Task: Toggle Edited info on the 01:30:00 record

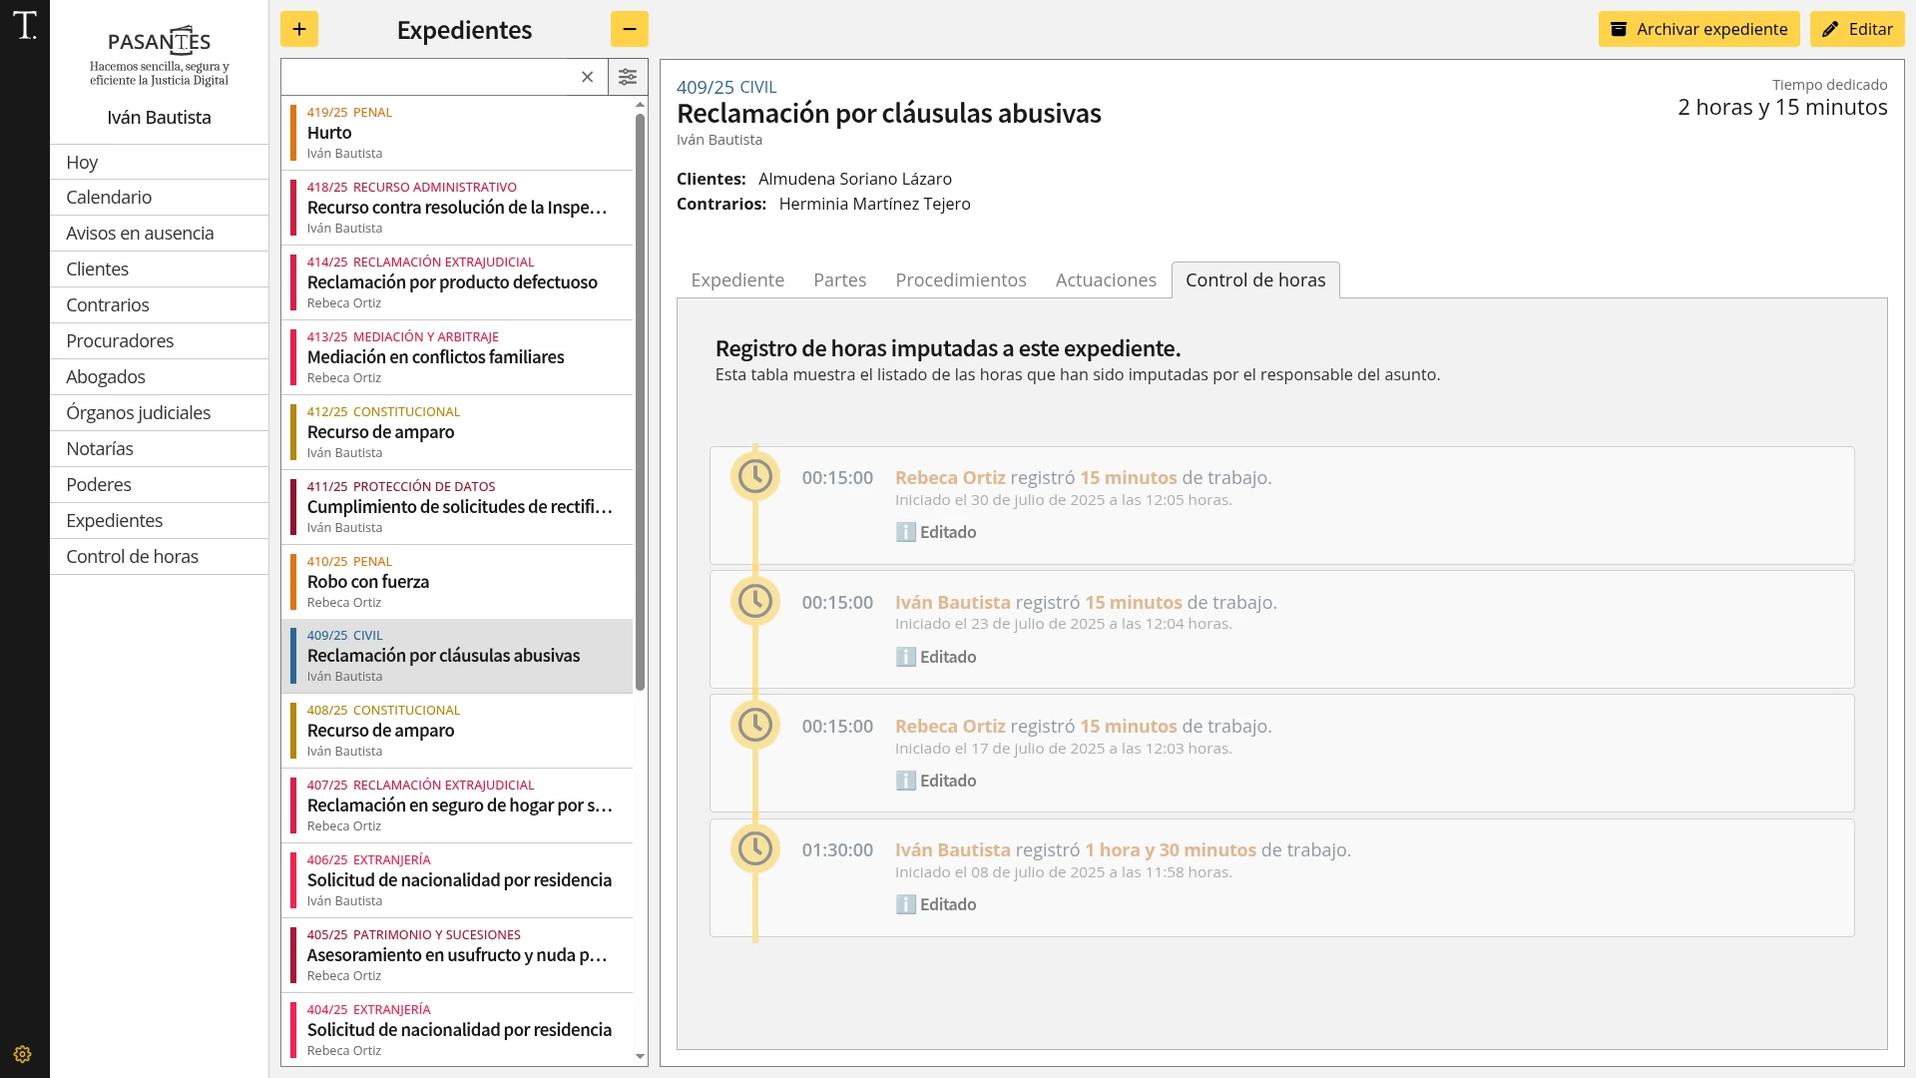Action: [x=935, y=903]
